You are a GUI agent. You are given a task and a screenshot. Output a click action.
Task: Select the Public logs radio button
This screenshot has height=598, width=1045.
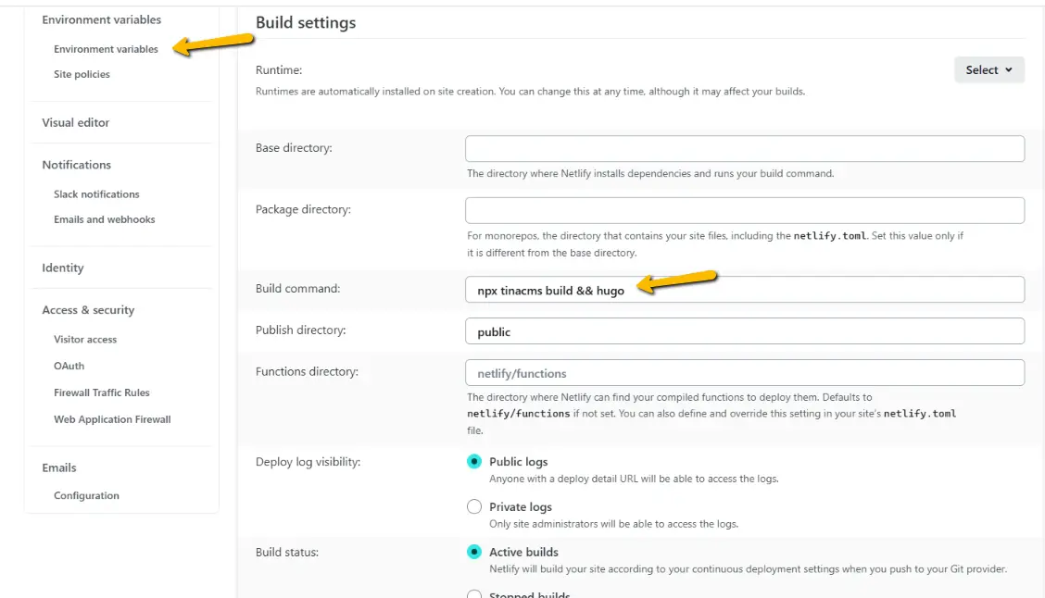click(x=474, y=461)
